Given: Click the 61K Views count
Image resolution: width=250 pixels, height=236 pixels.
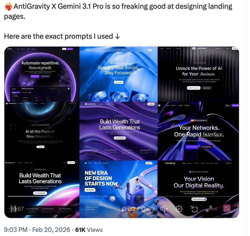Looking at the screenshot, I should (89, 230).
